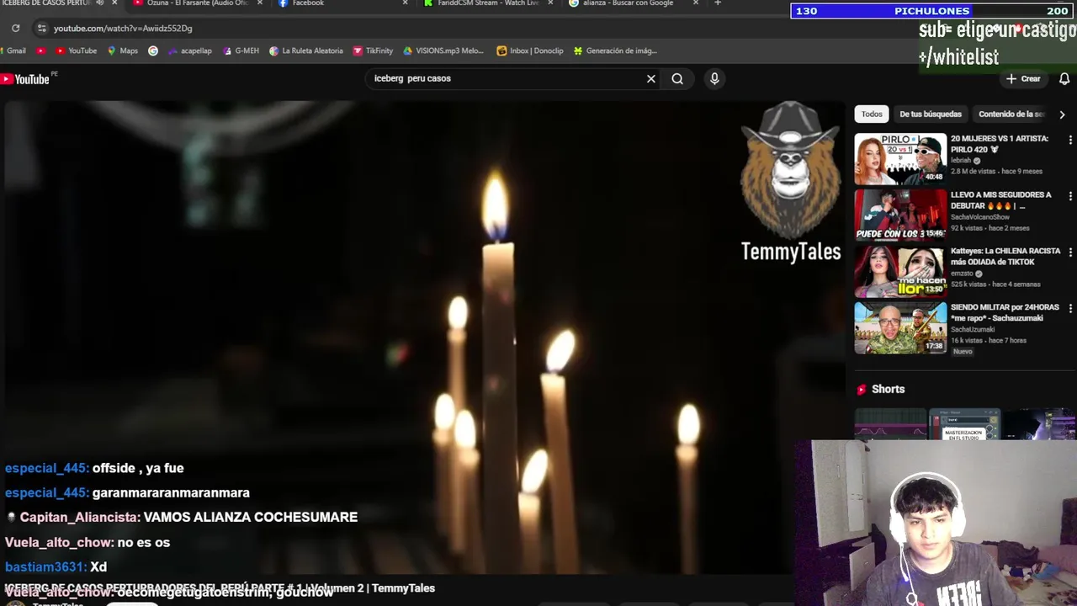Open the VISIONS.mp3 bookmark
The height and width of the screenshot is (606, 1077).
click(443, 50)
